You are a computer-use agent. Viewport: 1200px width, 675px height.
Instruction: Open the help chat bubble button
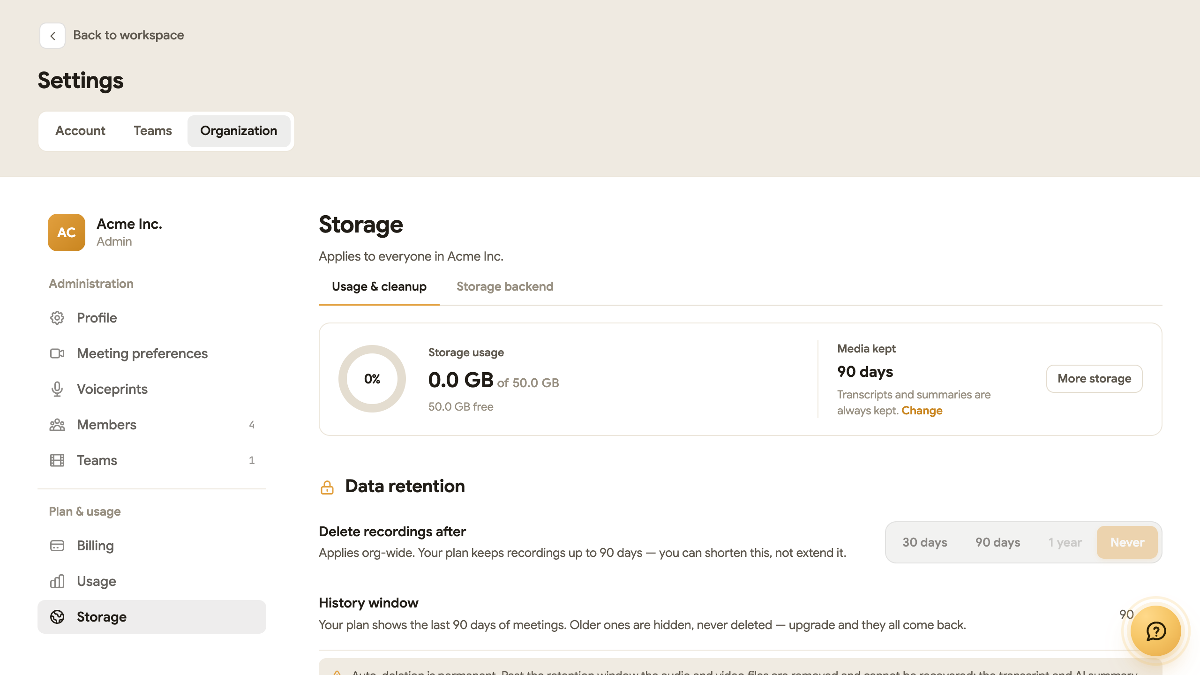1156,631
